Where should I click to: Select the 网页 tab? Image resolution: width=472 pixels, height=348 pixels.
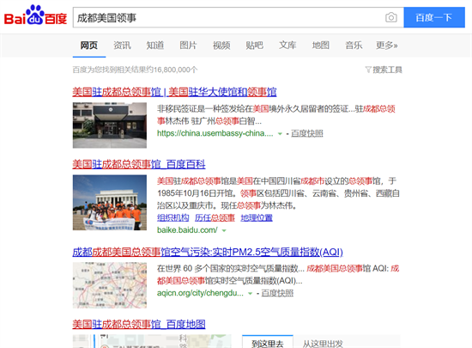point(88,46)
